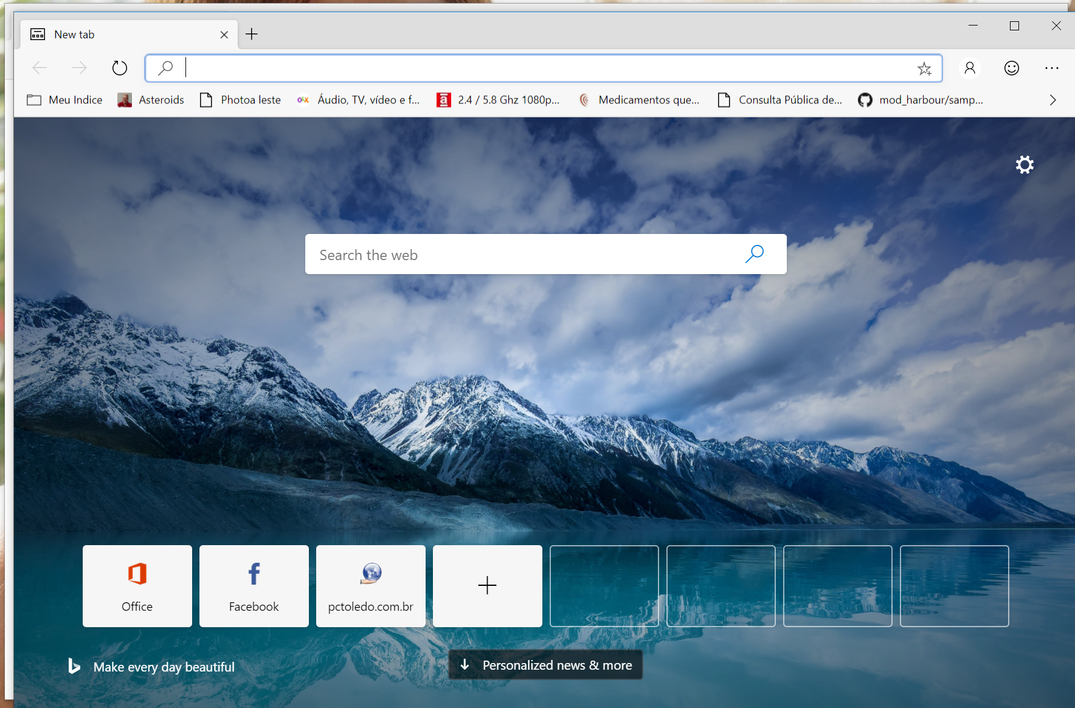Open the Asteroids bookmark
The image size is (1075, 708).
(x=151, y=100)
